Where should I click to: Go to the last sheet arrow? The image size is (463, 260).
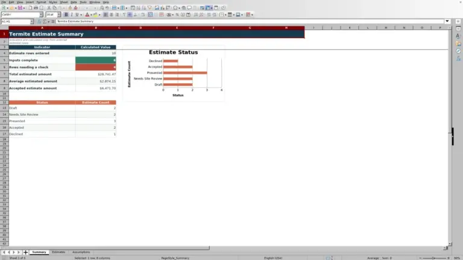coord(19,252)
